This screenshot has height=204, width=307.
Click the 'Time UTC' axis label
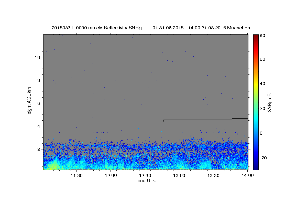[146, 181]
